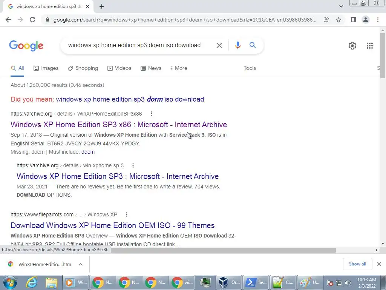Show all downloads

(x=357, y=264)
